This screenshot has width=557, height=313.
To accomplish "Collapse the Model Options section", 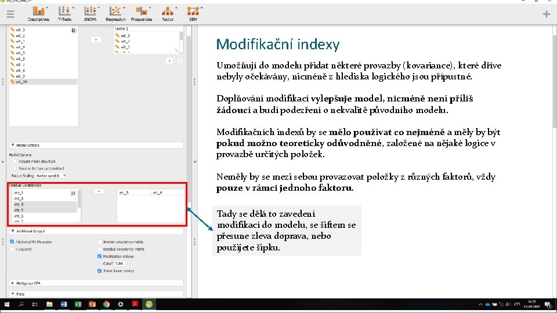I will tap(96, 145).
